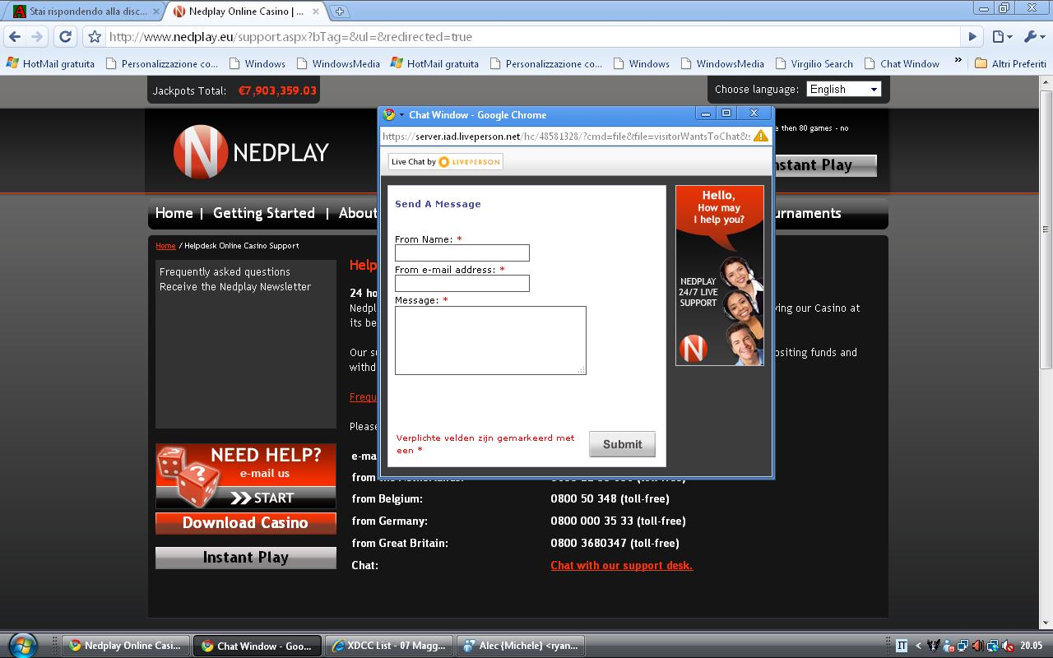The width and height of the screenshot is (1053, 658).
Task: Click the From e-mail address field
Action: [462, 283]
